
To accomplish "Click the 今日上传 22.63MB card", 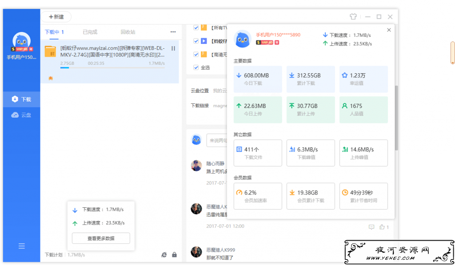I will coord(258,110).
